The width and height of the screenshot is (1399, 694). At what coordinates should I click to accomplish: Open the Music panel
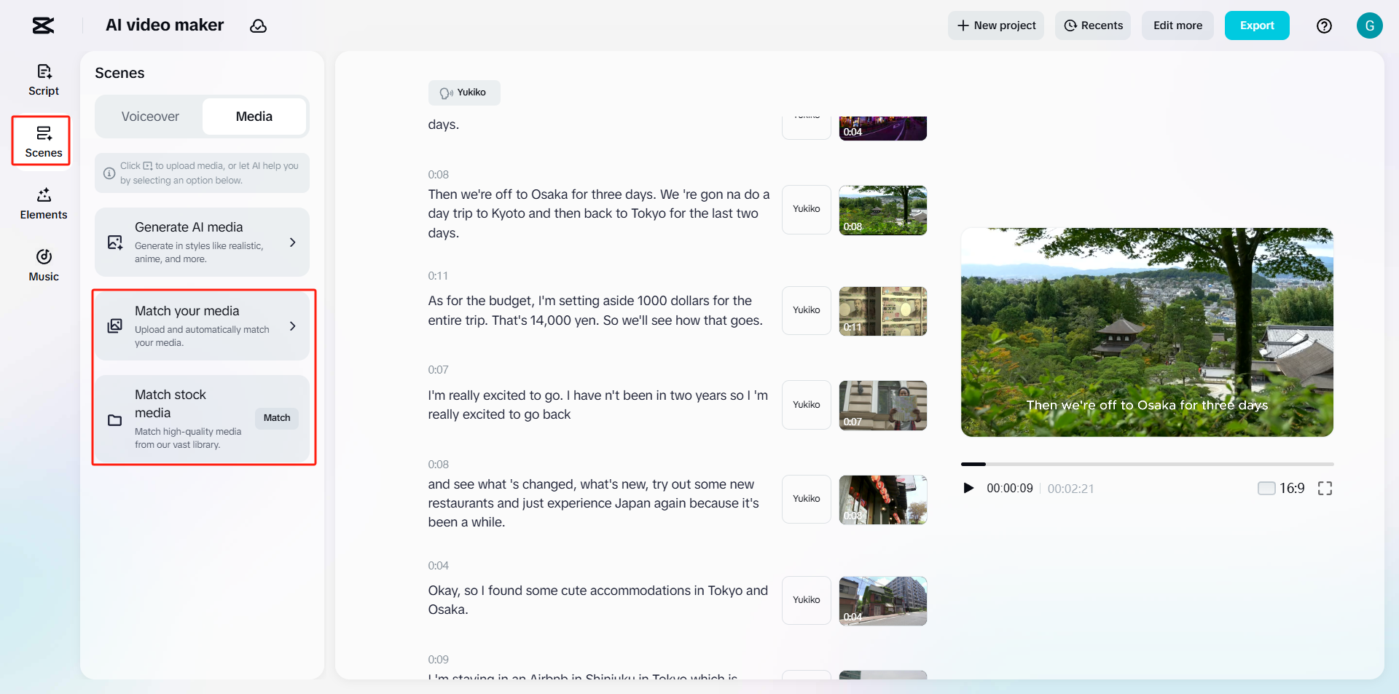44,266
